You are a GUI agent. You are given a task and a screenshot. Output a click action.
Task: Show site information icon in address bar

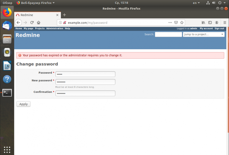[x=60, y=23]
